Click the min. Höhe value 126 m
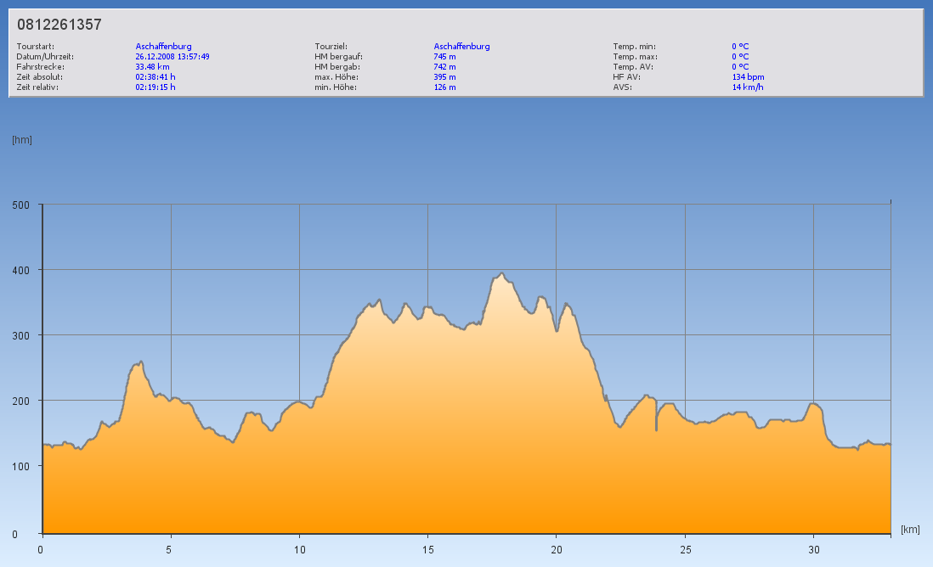933x567 pixels. coord(445,87)
